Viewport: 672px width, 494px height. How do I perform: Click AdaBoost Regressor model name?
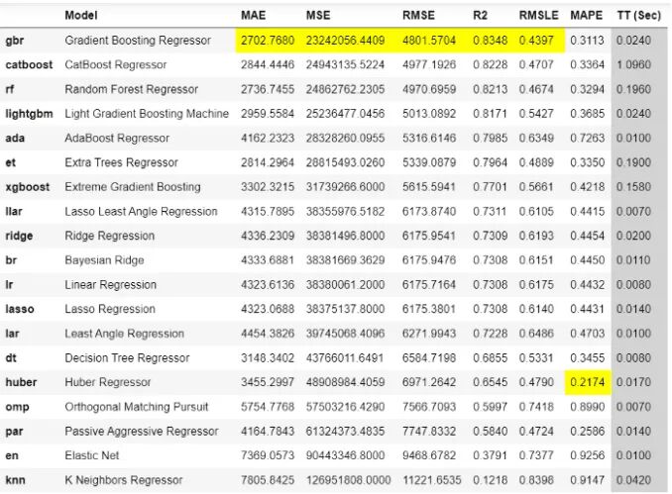117,139
